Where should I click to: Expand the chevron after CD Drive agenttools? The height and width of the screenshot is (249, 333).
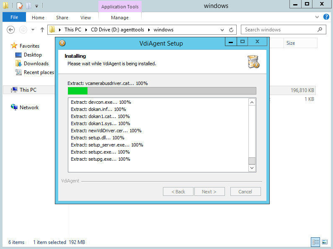[x=149, y=30]
